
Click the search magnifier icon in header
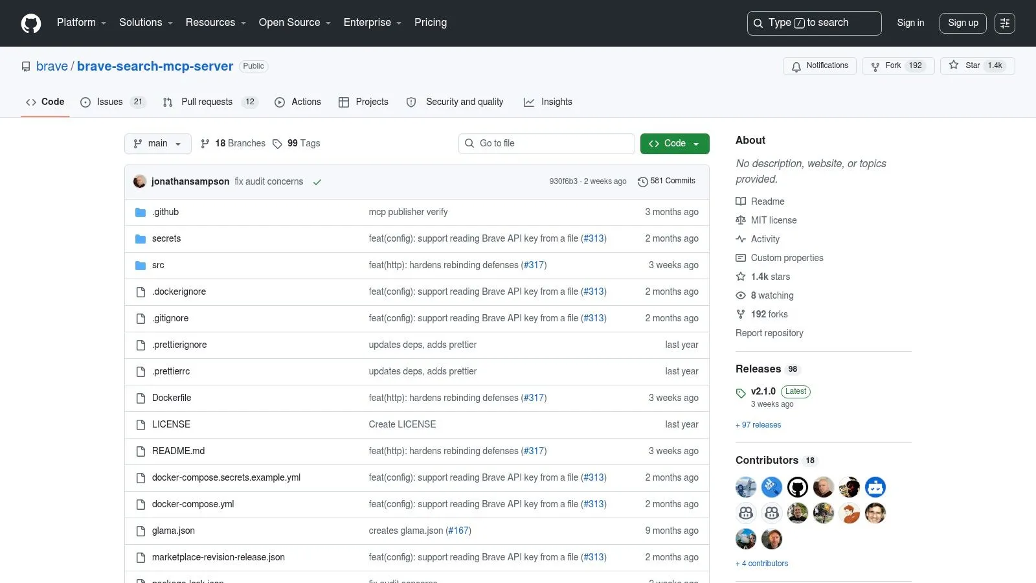758,23
